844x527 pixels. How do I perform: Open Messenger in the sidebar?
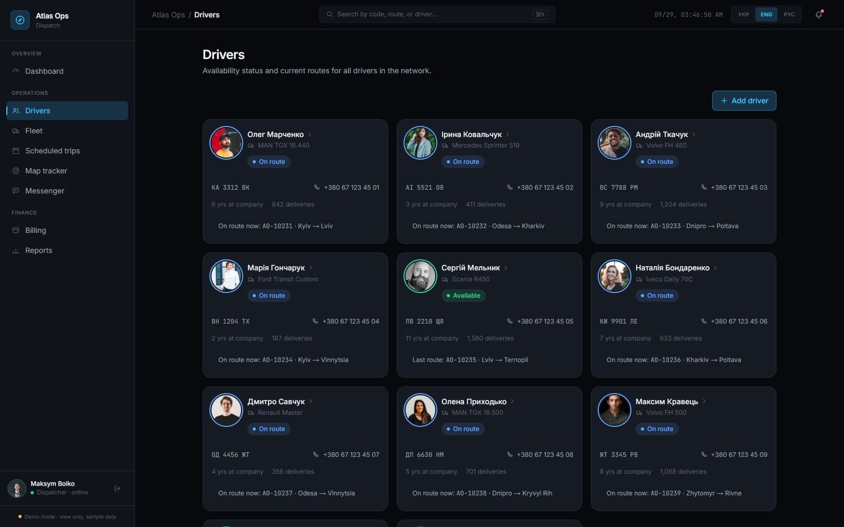(x=67, y=191)
